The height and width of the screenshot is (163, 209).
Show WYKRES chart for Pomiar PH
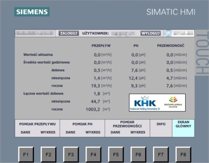click(x=93, y=132)
